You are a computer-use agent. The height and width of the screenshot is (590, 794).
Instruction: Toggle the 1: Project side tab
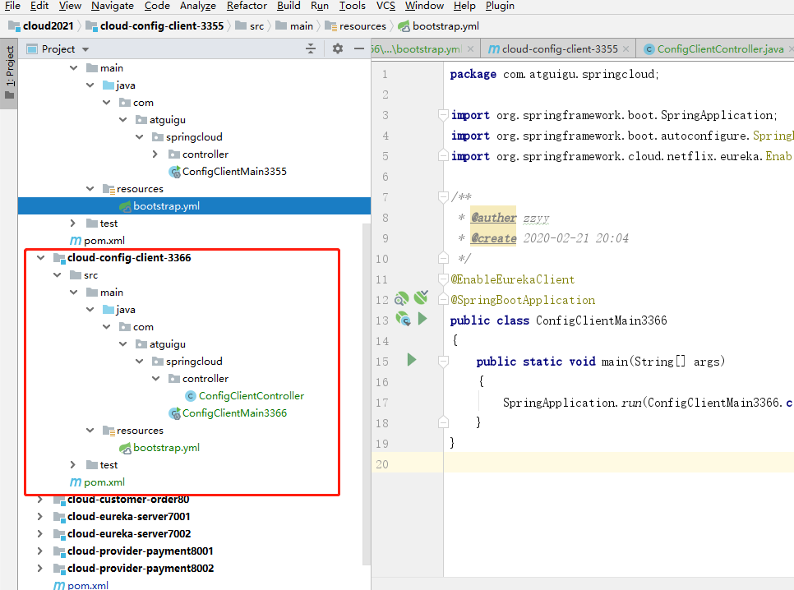tap(9, 73)
